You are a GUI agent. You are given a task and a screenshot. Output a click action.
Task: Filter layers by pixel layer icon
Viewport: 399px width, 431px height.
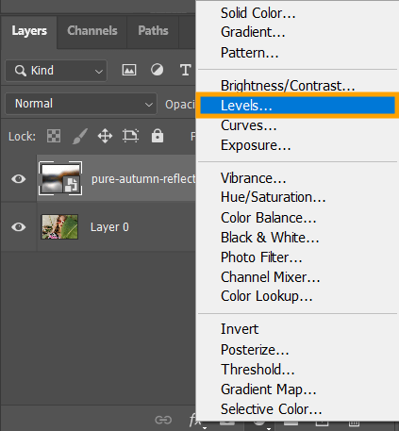(129, 70)
